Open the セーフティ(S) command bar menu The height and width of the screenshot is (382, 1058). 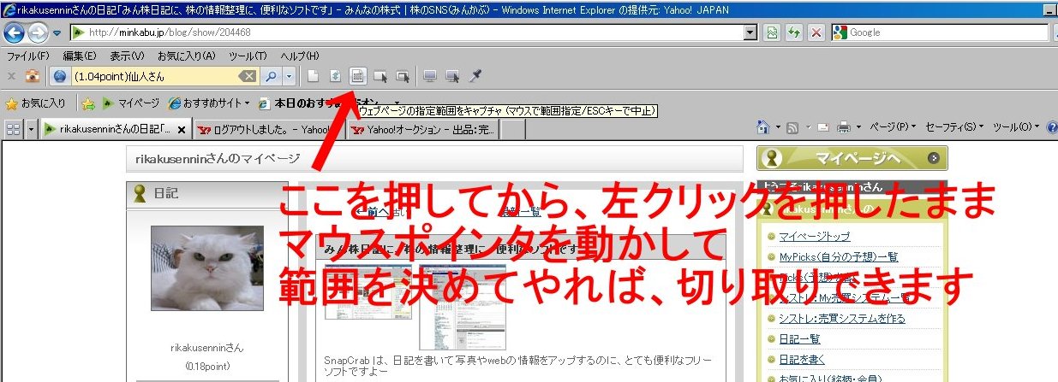point(954,126)
